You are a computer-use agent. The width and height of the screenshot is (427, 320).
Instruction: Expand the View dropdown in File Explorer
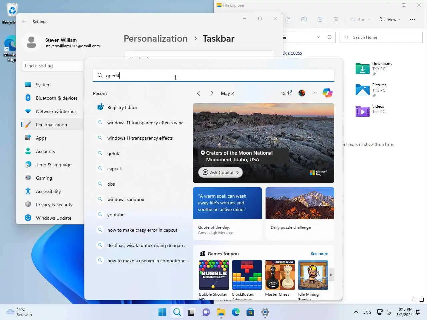[x=390, y=20]
